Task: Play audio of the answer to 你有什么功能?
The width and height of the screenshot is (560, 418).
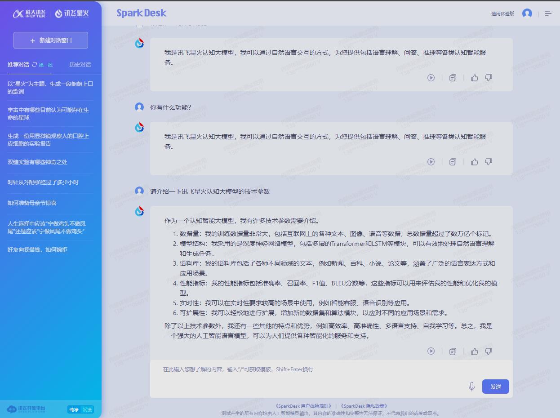Action: [x=431, y=162]
